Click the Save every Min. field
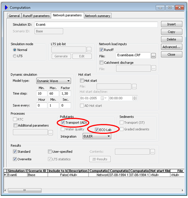Screen dimensions: 188x198 tap(53, 105)
